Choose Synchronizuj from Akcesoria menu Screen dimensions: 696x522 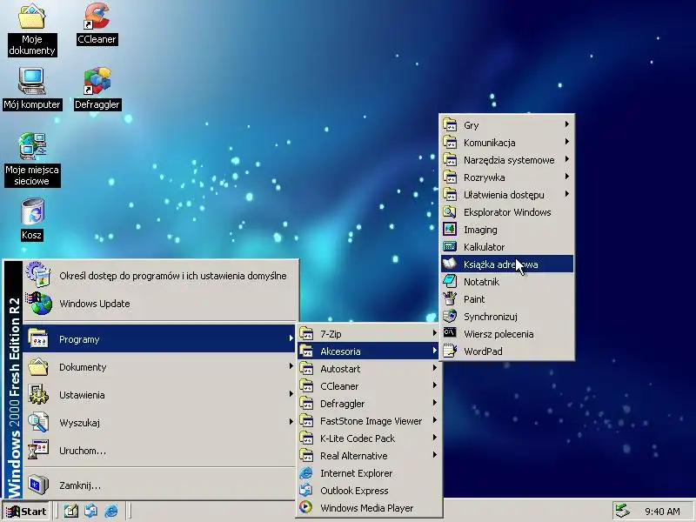(x=507, y=317)
